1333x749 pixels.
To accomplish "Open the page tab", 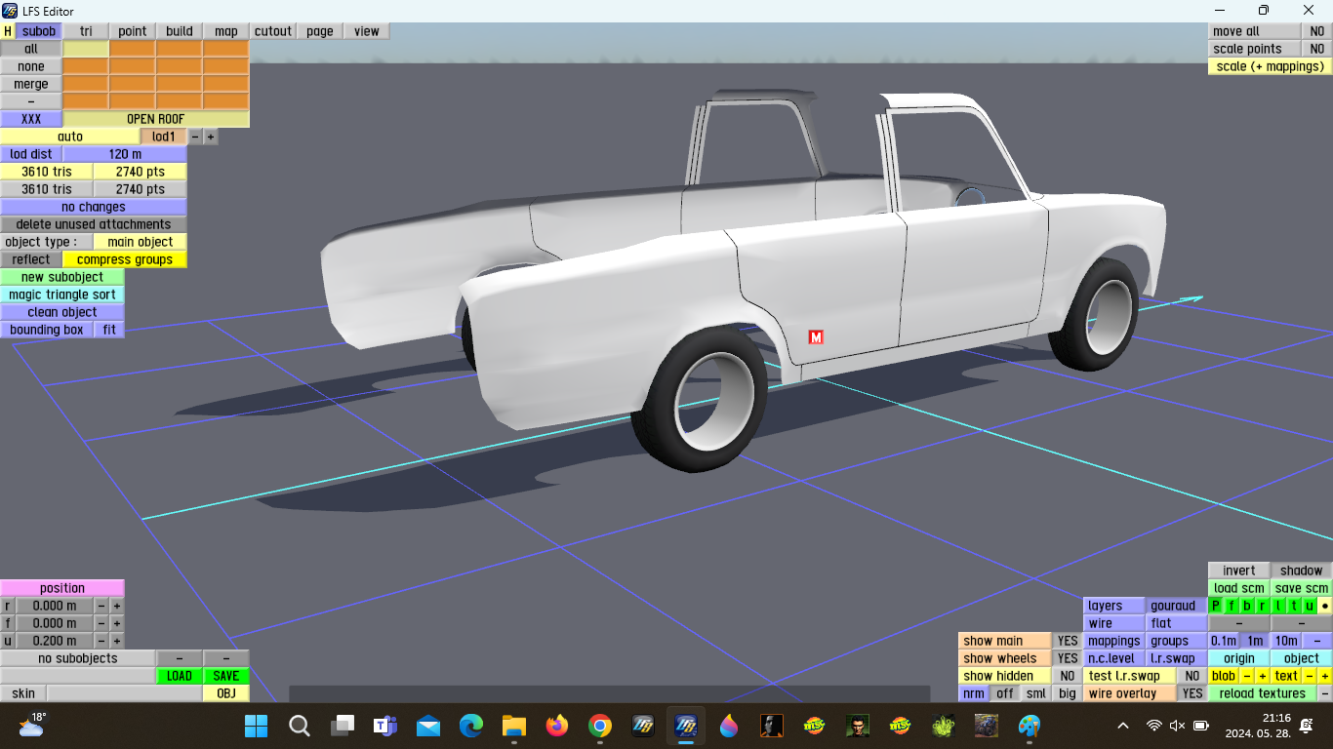I will (x=320, y=31).
